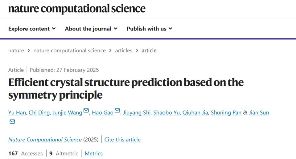The height and width of the screenshot is (159, 296).
Task: View the article Metrics link
Action: tap(94, 153)
